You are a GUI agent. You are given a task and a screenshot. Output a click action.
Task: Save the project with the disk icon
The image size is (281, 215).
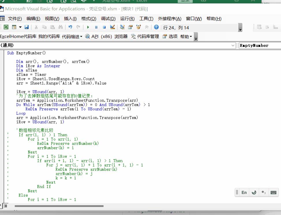(x=27, y=27)
